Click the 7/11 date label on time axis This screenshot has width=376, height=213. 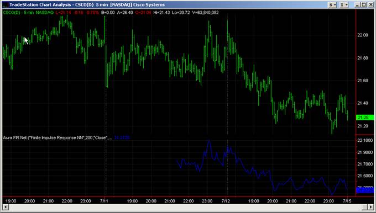pyautogui.click(x=104, y=201)
